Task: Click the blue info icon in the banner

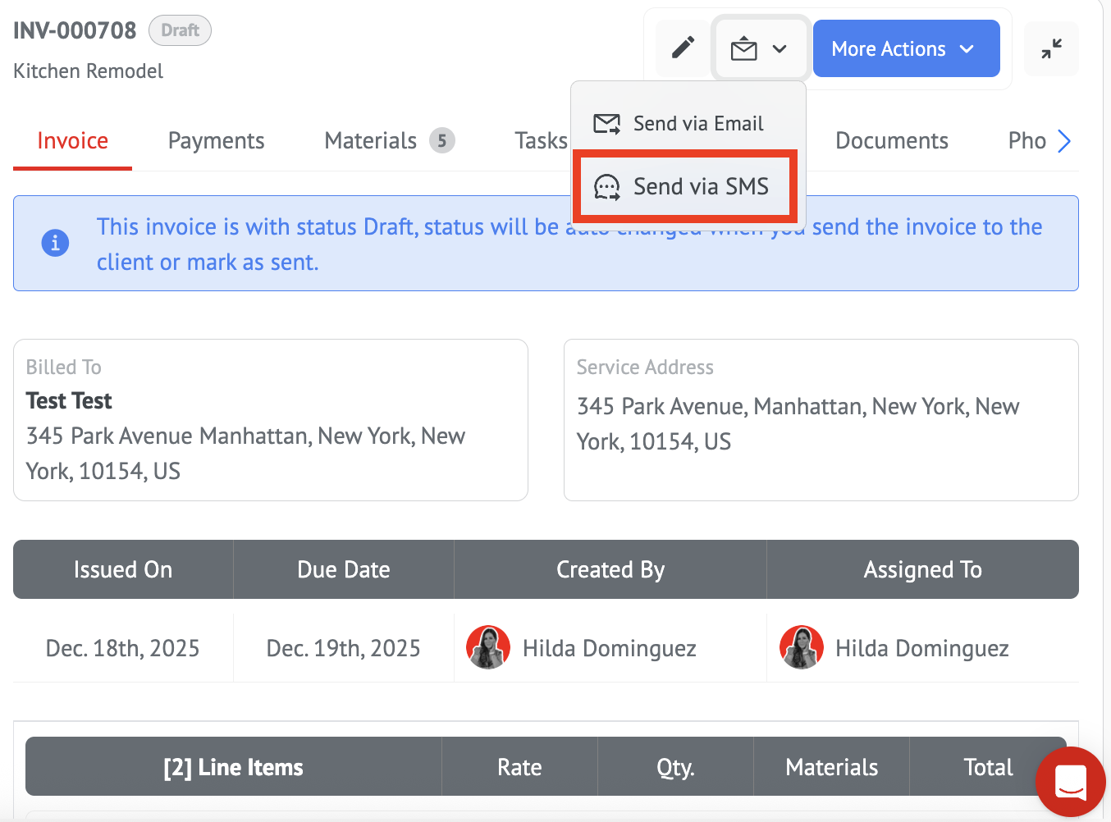Action: tap(55, 243)
